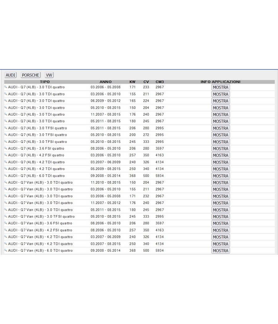Show applications for Q7 Van 3.0 TFSI row
278x324 pixels.
[221, 217]
